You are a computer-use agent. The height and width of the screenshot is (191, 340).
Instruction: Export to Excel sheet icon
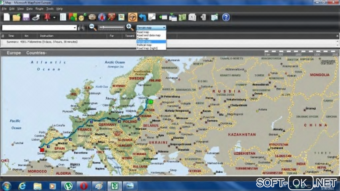[192, 17]
